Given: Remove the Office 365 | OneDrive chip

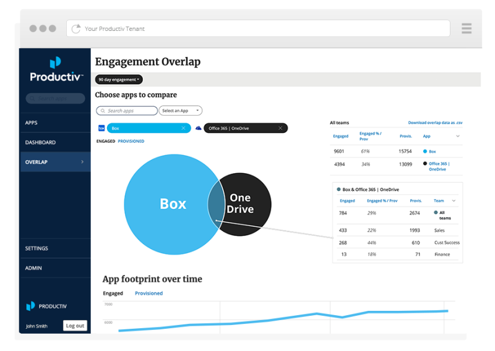Looking at the screenshot, I should [280, 128].
